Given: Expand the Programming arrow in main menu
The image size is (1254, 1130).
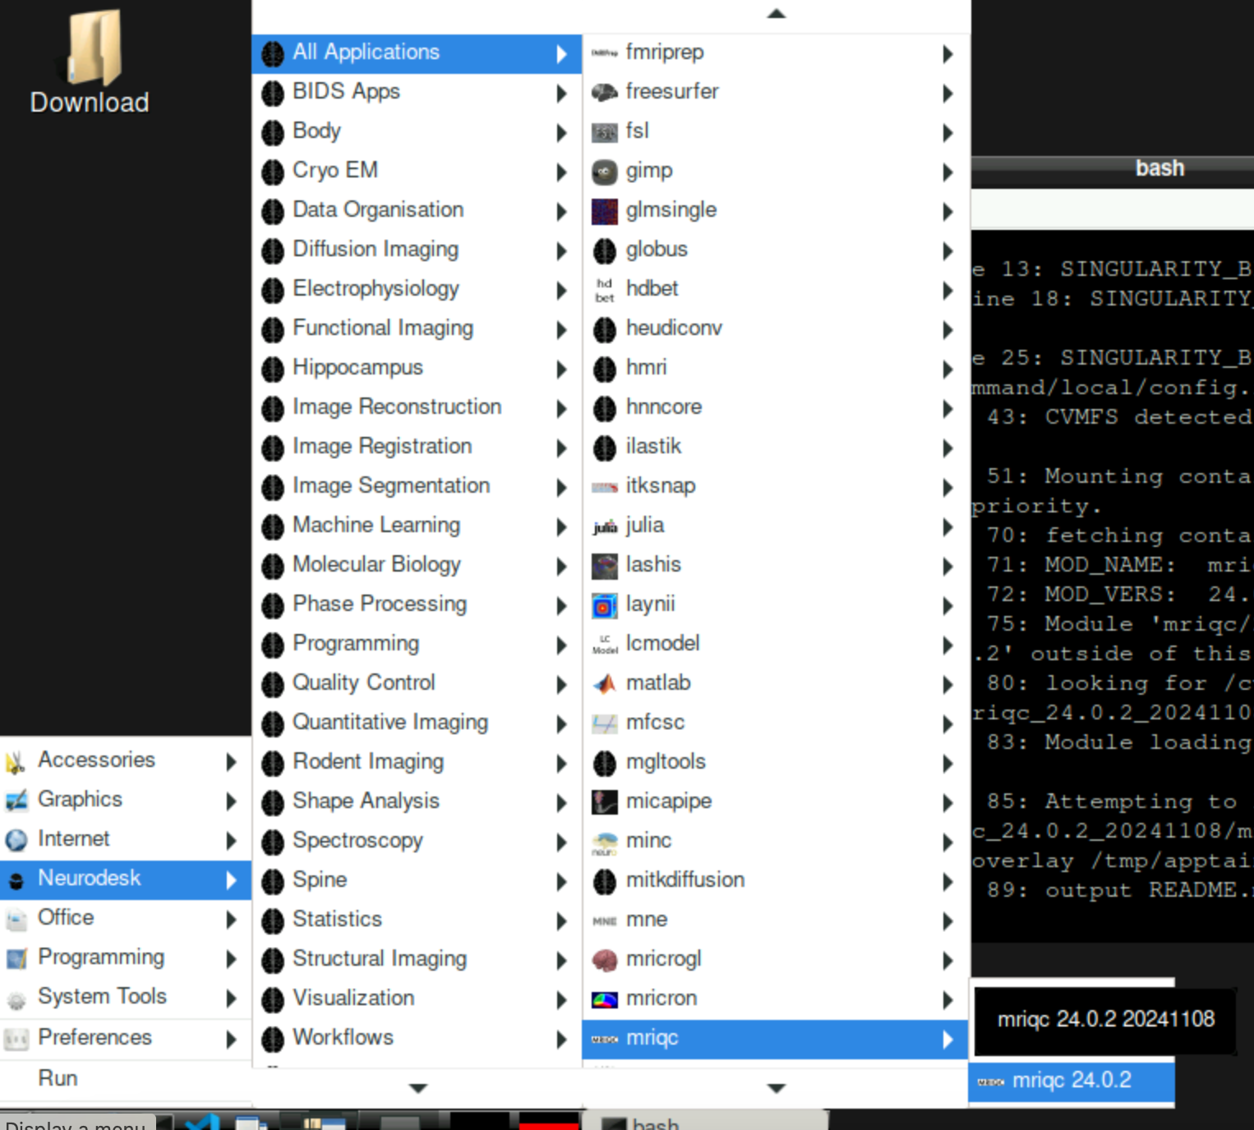Looking at the screenshot, I should coord(231,958).
